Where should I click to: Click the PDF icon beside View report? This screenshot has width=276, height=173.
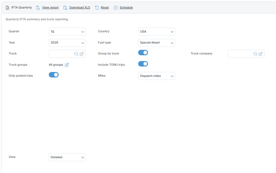(x=38, y=8)
